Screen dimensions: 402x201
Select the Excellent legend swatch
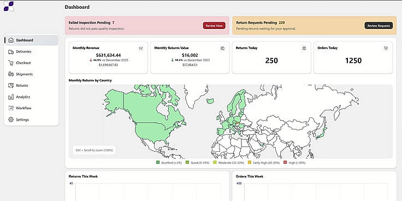coord(158,163)
